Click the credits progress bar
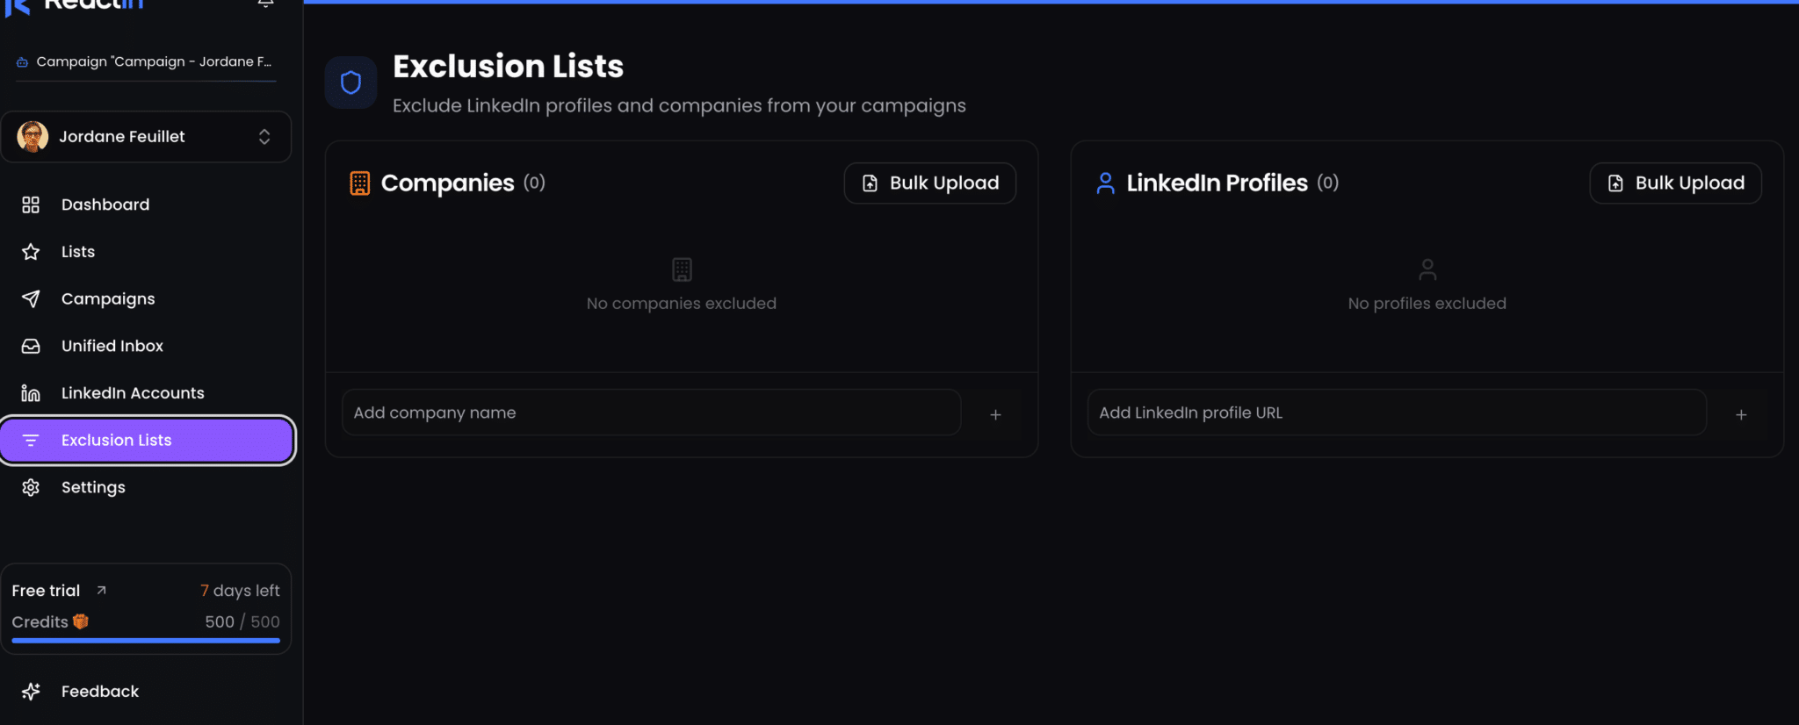Image resolution: width=1799 pixels, height=725 pixels. click(x=146, y=641)
